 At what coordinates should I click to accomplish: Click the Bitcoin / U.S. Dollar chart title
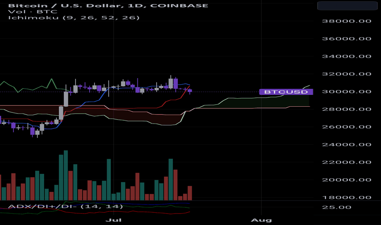coord(108,5)
